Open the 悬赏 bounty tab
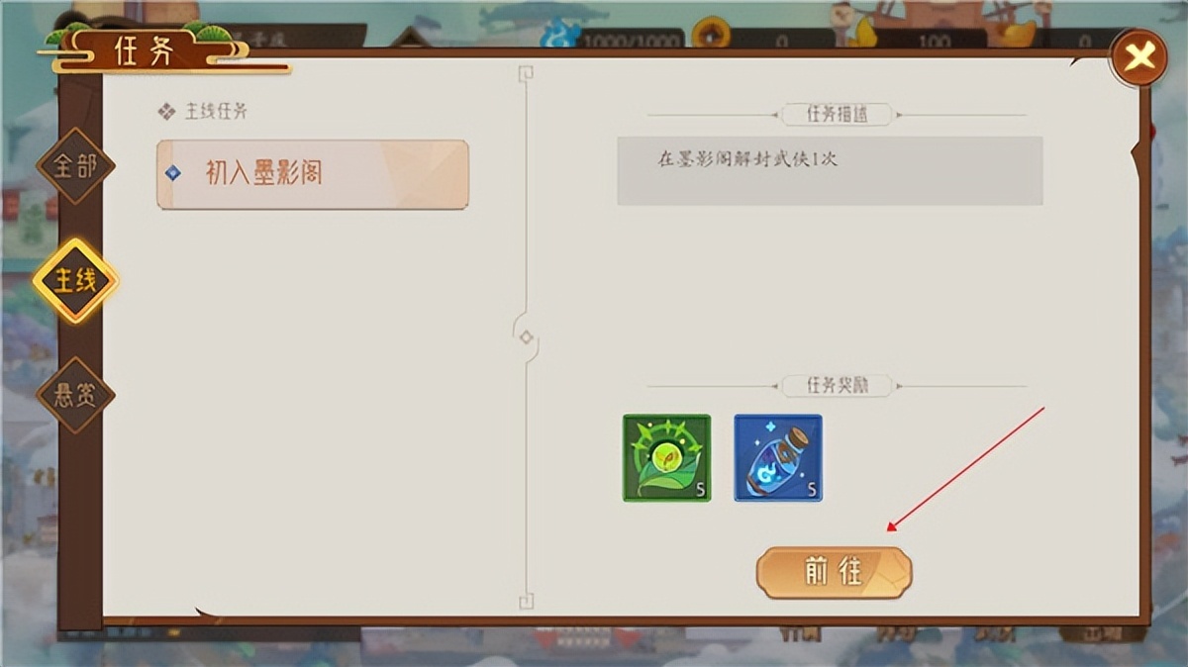 (75, 396)
